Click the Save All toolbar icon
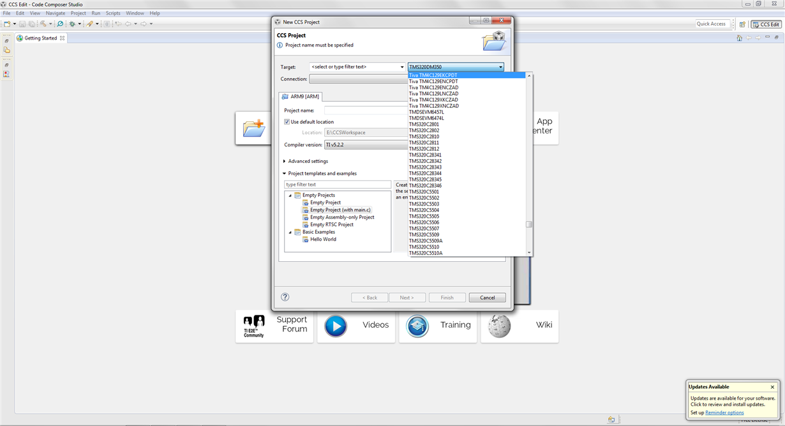This screenshot has width=785, height=426. pos(32,24)
